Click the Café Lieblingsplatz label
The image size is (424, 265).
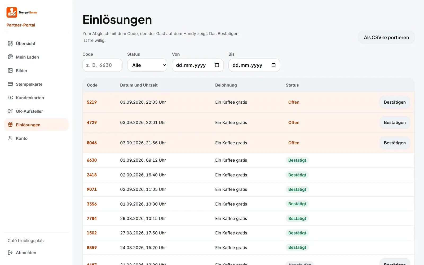[x=26, y=241]
